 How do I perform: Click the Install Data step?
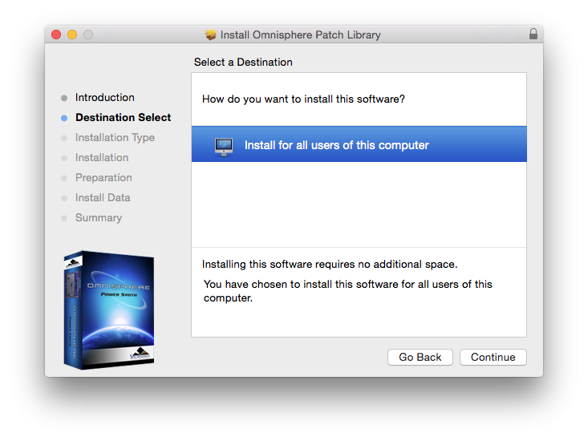tap(103, 198)
